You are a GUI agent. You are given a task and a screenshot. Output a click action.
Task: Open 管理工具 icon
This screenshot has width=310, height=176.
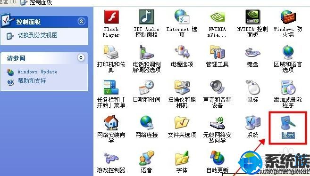coord(217,52)
